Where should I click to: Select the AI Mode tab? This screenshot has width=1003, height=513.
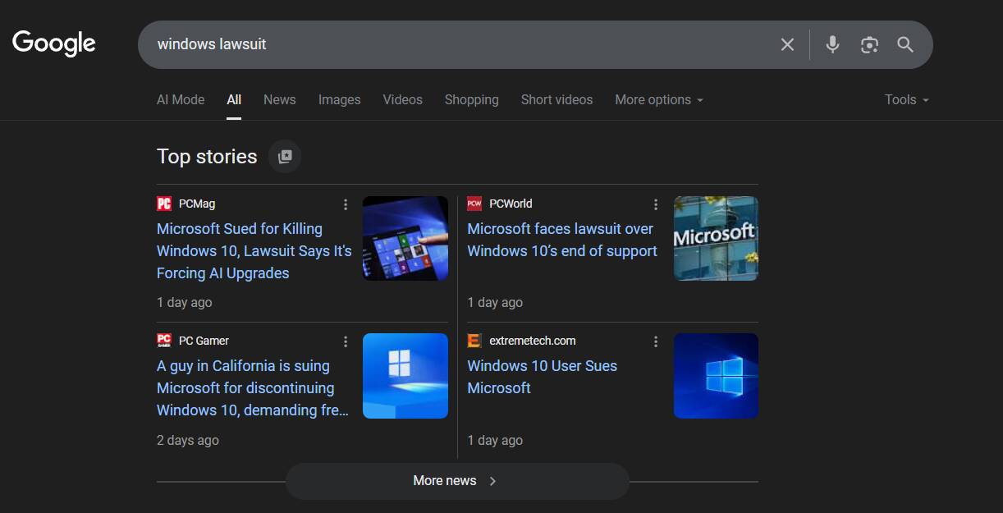181,99
